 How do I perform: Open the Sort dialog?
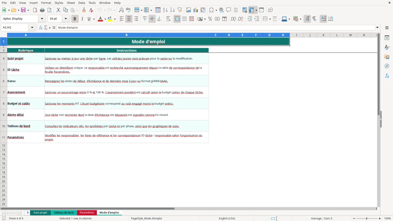pos(158,10)
